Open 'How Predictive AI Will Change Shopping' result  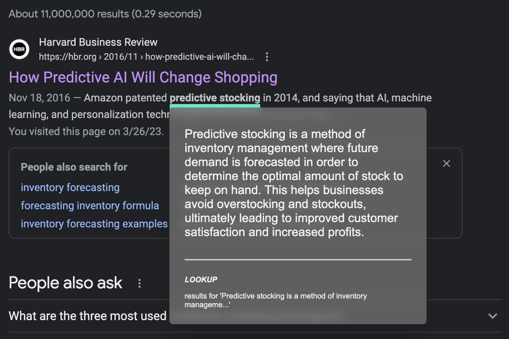(x=143, y=77)
